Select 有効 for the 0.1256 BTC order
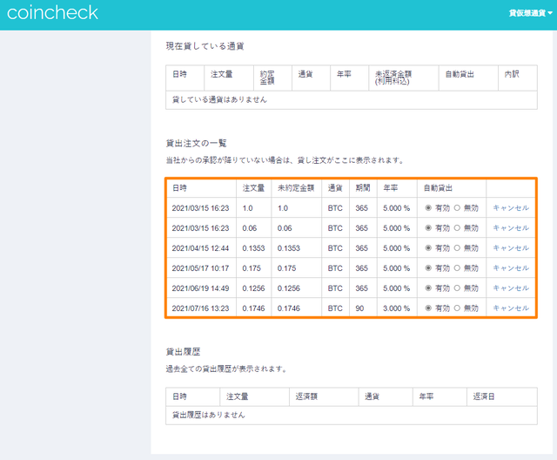 pos(428,288)
